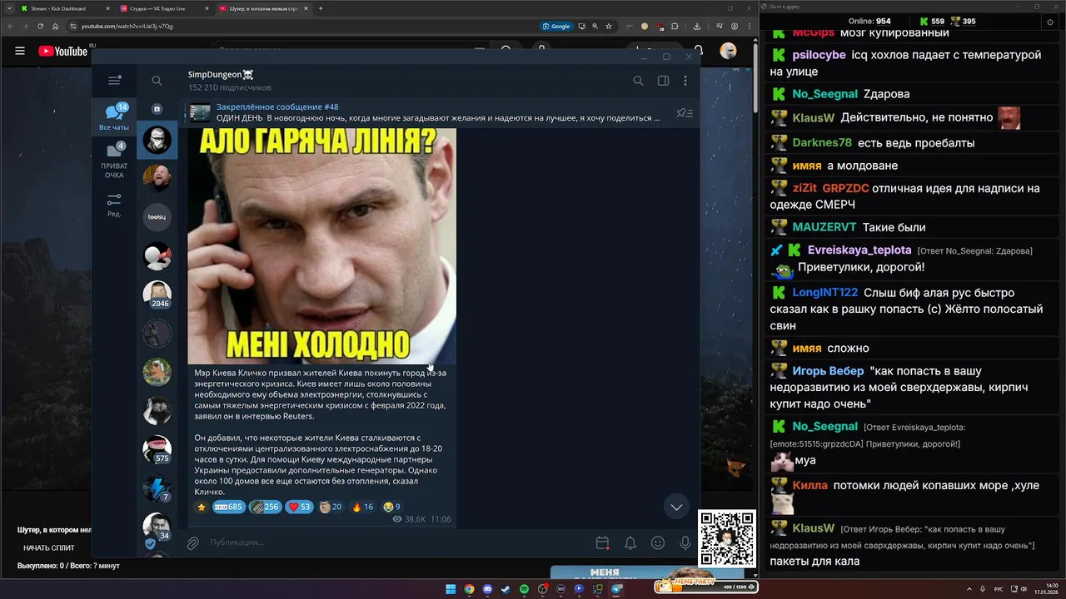Toggle the silent broadcast bell icon

[630, 543]
